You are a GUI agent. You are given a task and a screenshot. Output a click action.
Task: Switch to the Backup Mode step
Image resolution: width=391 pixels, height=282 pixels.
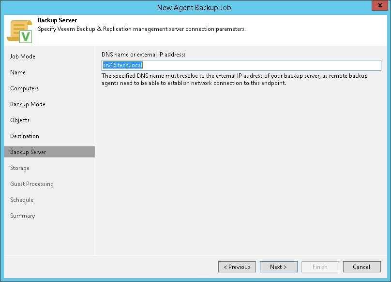coord(28,104)
